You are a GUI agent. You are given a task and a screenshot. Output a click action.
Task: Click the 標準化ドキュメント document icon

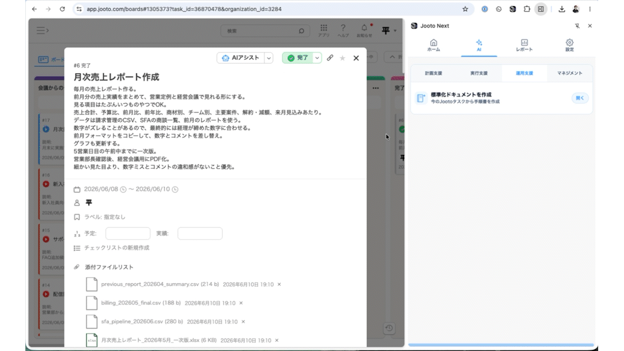tap(421, 98)
